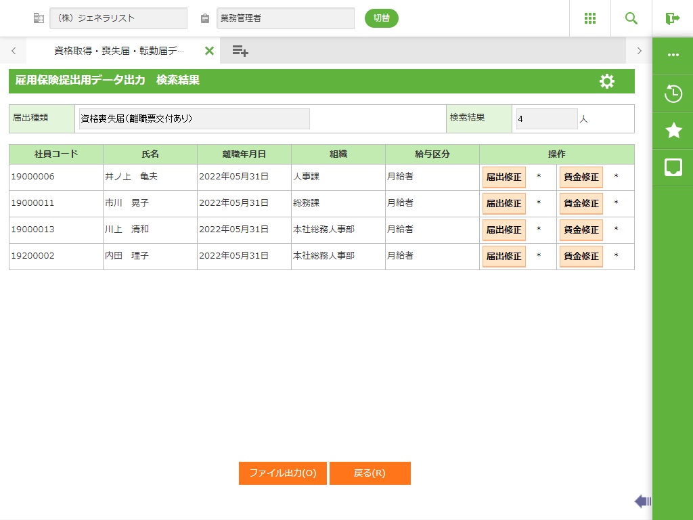Viewport: 693px width, 520px height.
Task: Open the settings gear in green header
Action: click(607, 81)
